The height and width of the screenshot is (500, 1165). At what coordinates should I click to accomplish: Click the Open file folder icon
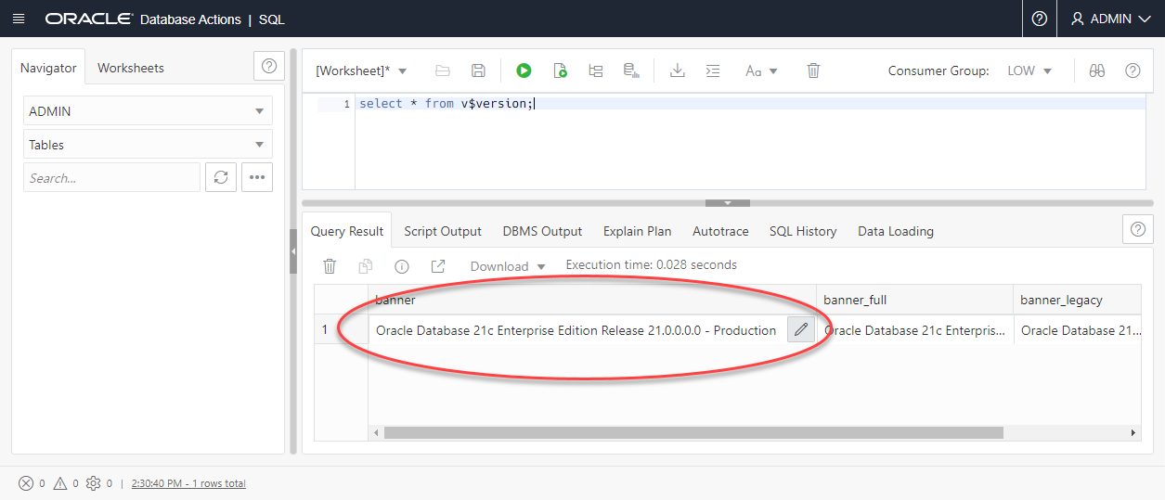443,71
